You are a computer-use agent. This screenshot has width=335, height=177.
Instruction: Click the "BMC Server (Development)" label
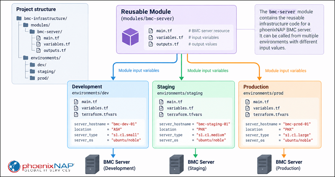119,165
